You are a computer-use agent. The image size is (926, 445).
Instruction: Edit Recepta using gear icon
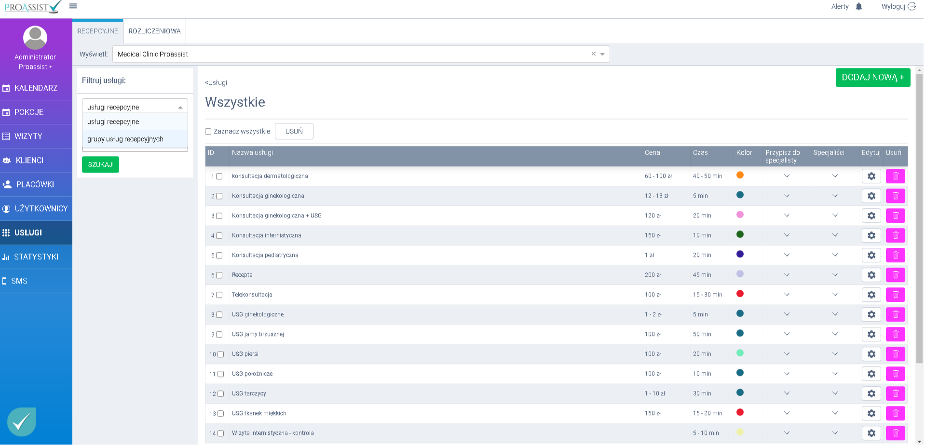point(871,275)
